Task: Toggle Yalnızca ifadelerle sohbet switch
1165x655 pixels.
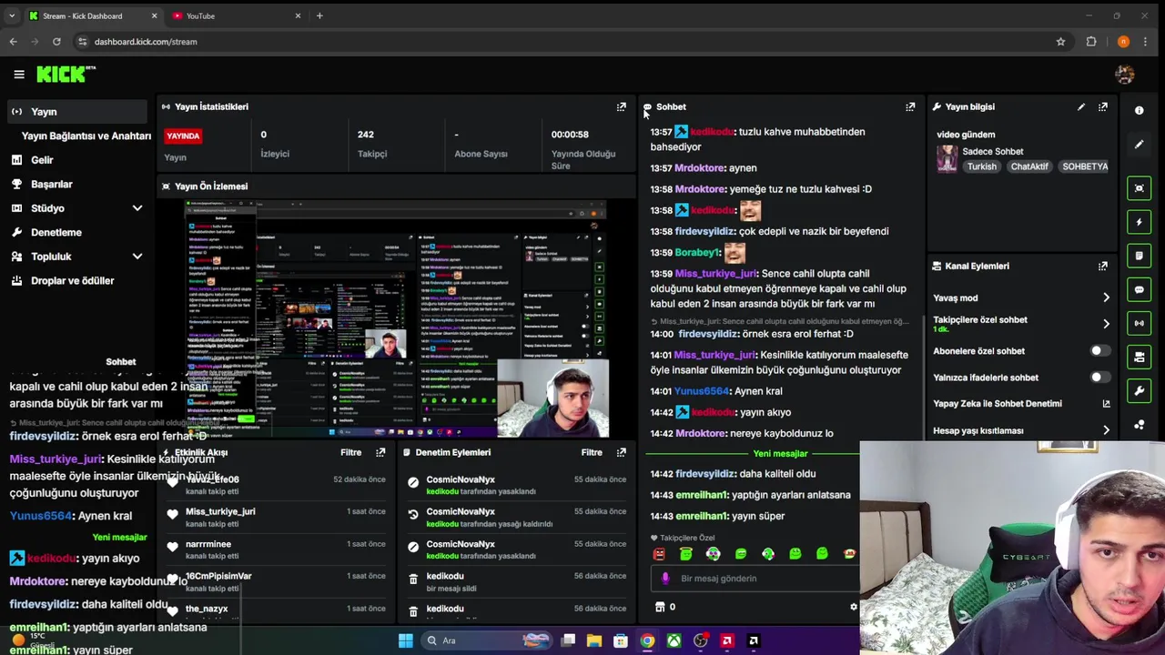Action: 1099,378
